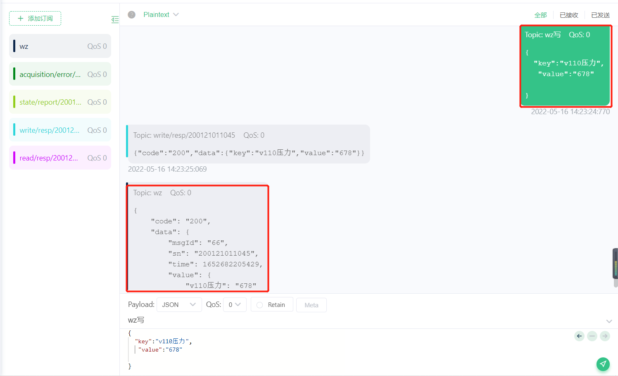
Task: Select the state/report/2001... subscription
Action: (x=60, y=102)
